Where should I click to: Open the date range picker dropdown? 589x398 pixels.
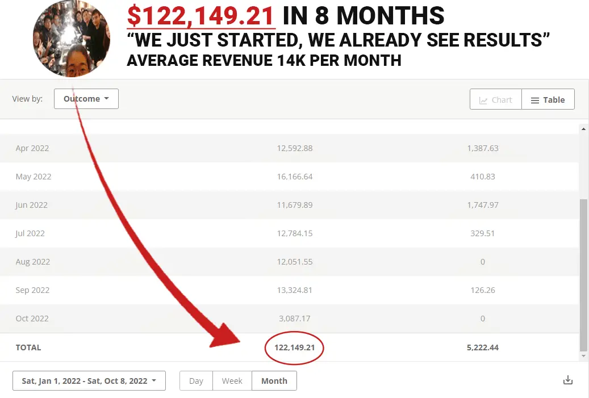pyautogui.click(x=89, y=381)
